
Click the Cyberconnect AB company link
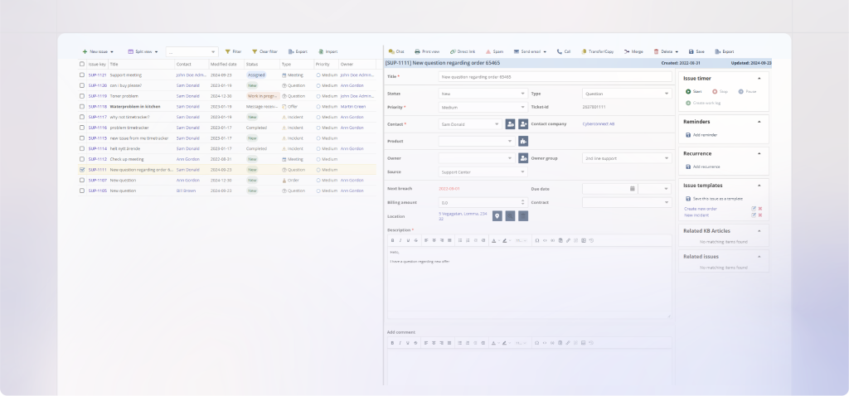pos(599,124)
